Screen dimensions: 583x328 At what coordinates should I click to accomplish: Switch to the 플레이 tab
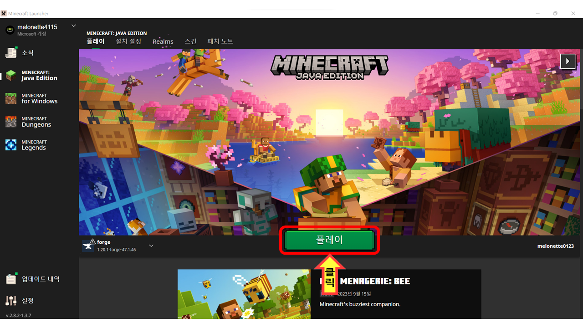96,41
